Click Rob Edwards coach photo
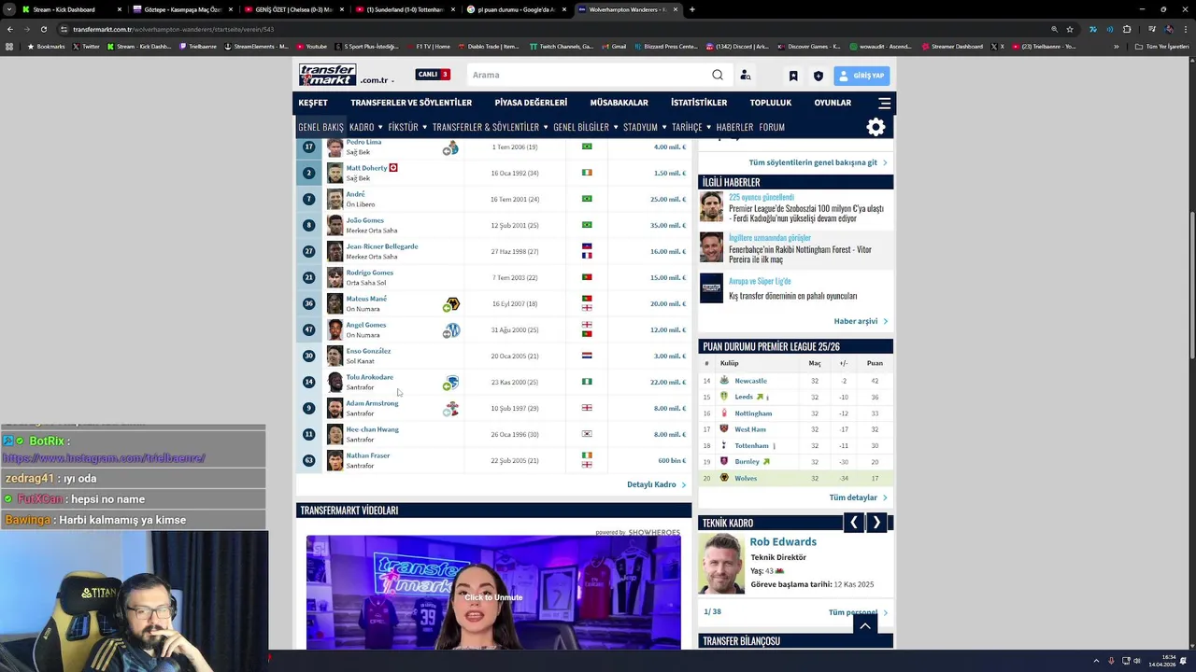The width and height of the screenshot is (1196, 672). 721,564
